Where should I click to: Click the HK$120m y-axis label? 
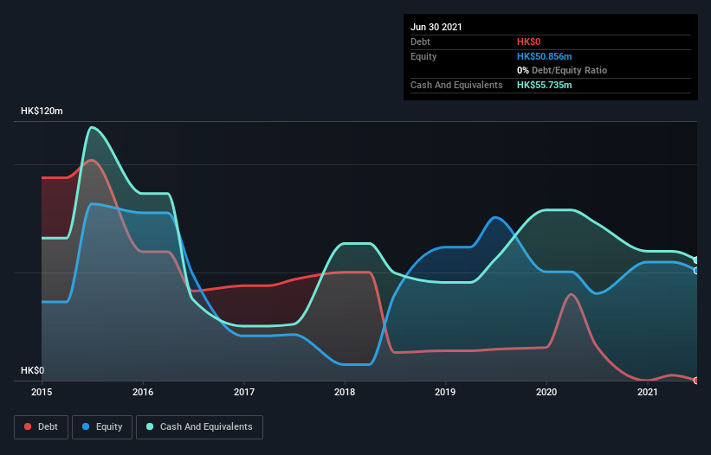pos(42,111)
